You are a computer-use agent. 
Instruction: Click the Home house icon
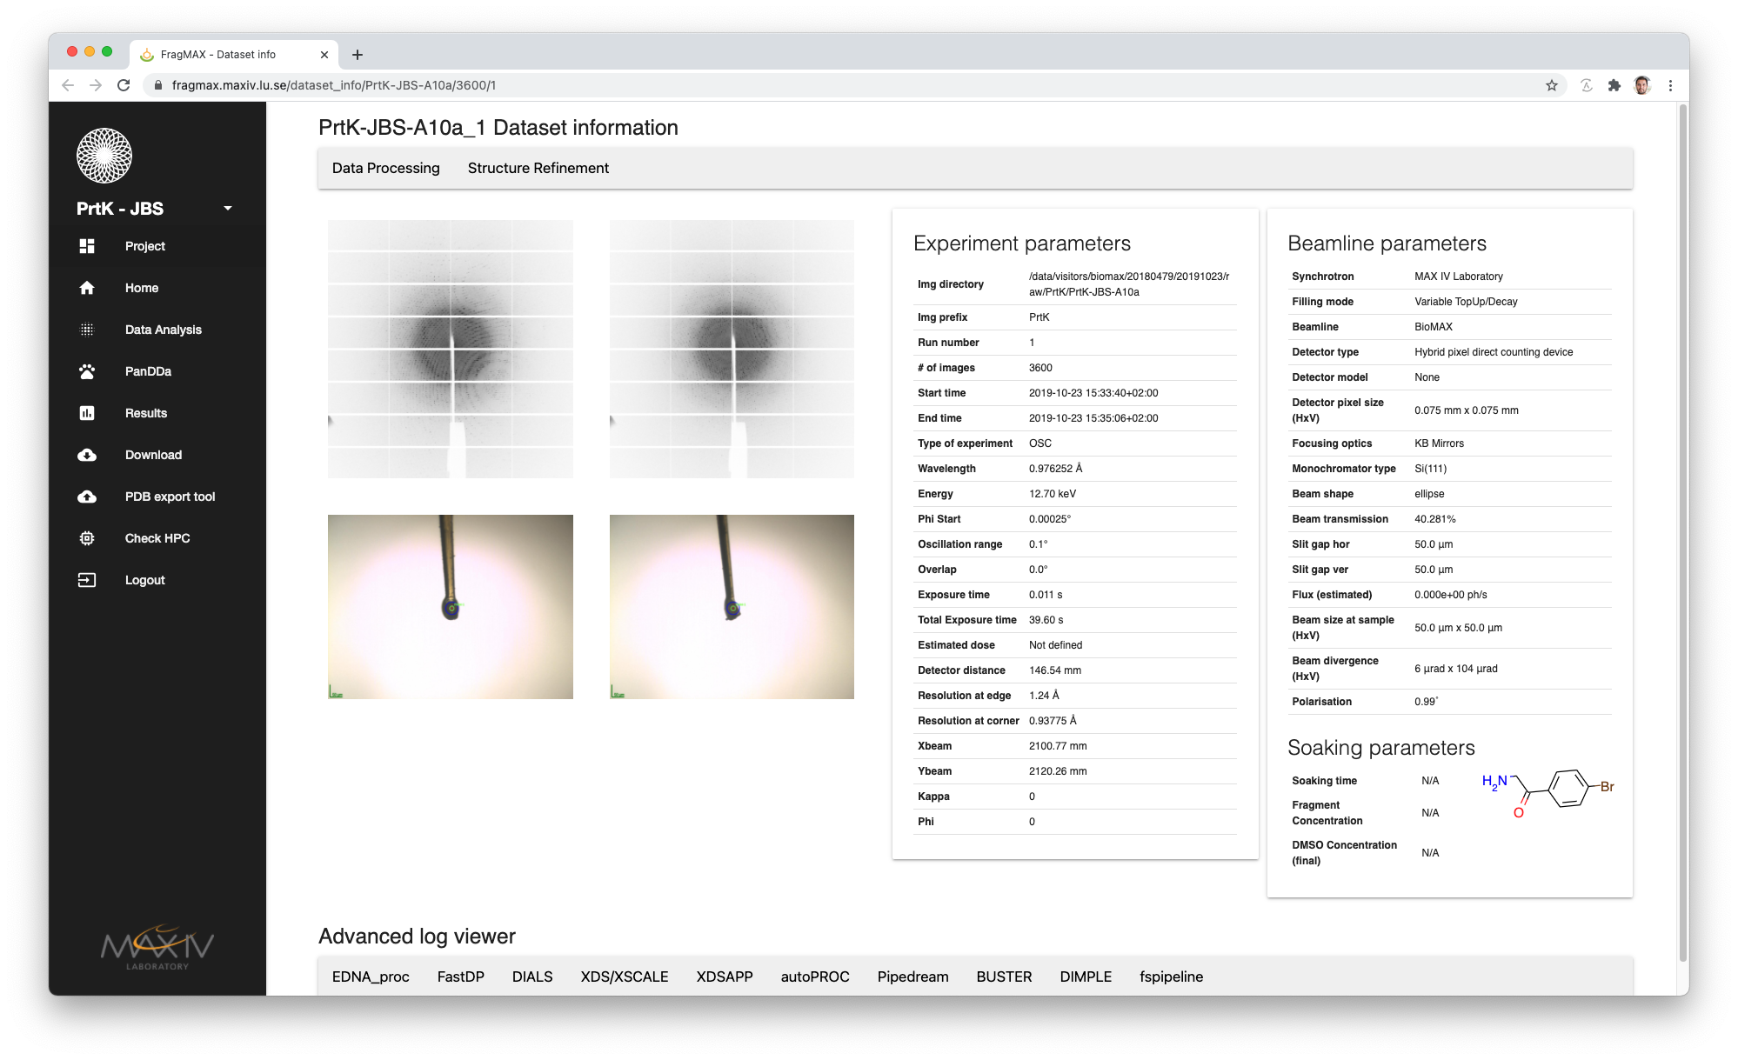(x=87, y=288)
